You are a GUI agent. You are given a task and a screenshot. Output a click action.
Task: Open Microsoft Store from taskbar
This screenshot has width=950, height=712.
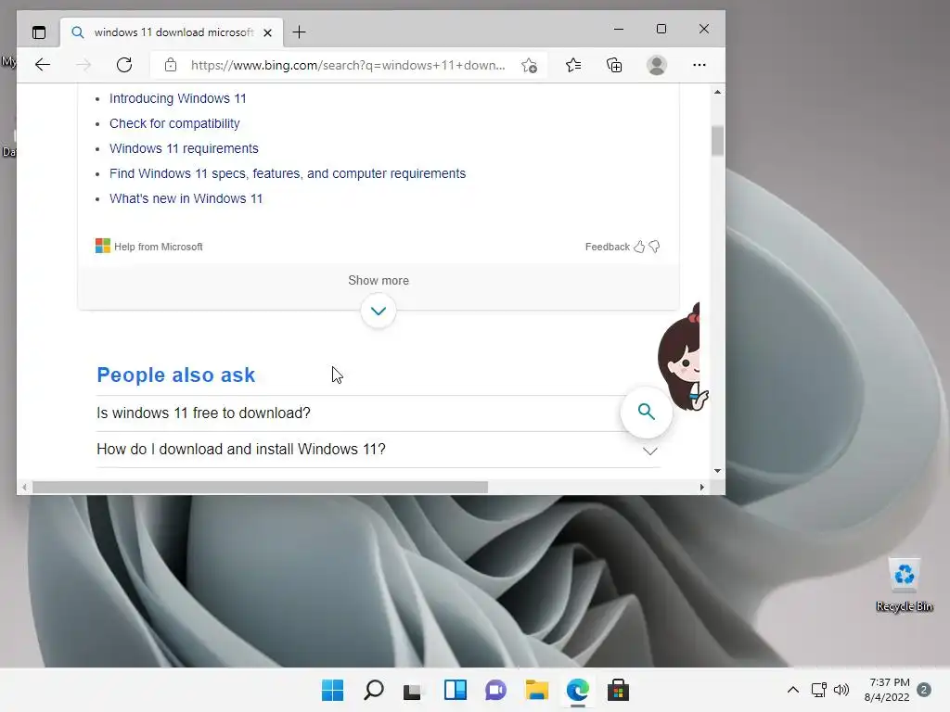pyautogui.click(x=619, y=690)
